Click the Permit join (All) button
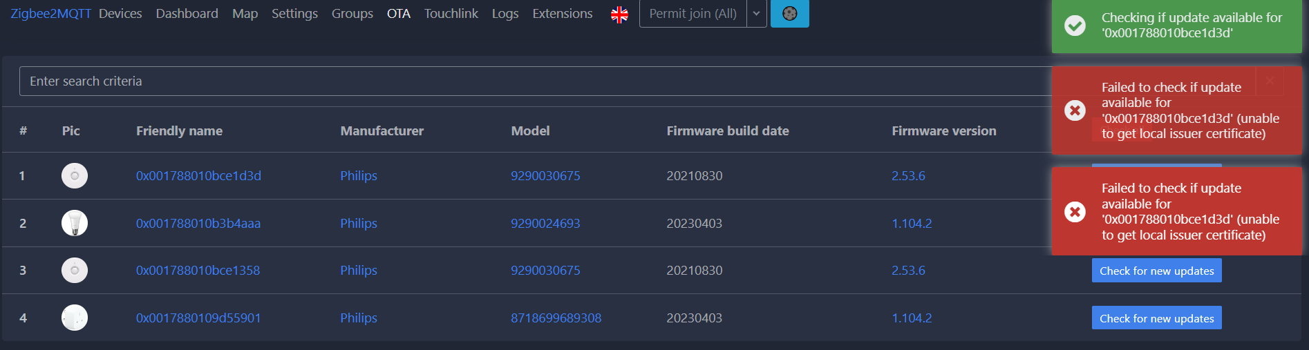This screenshot has height=350, width=1309. [x=693, y=13]
